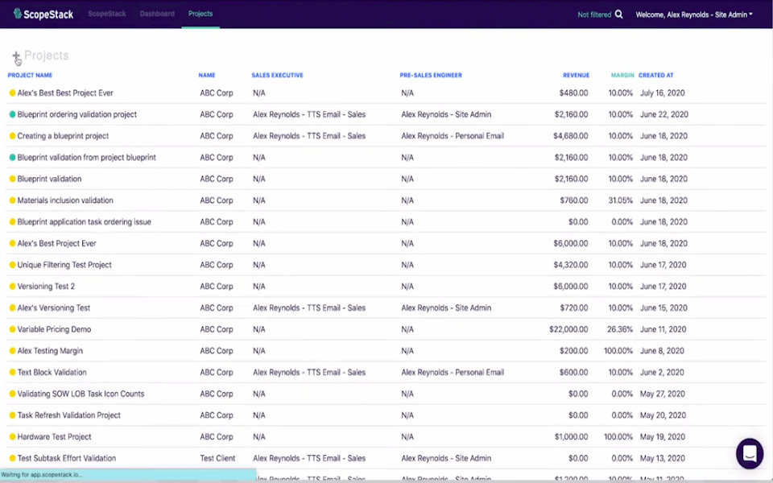
Task: Click status dot for Materials inclusion validation
Action: [x=12, y=200]
